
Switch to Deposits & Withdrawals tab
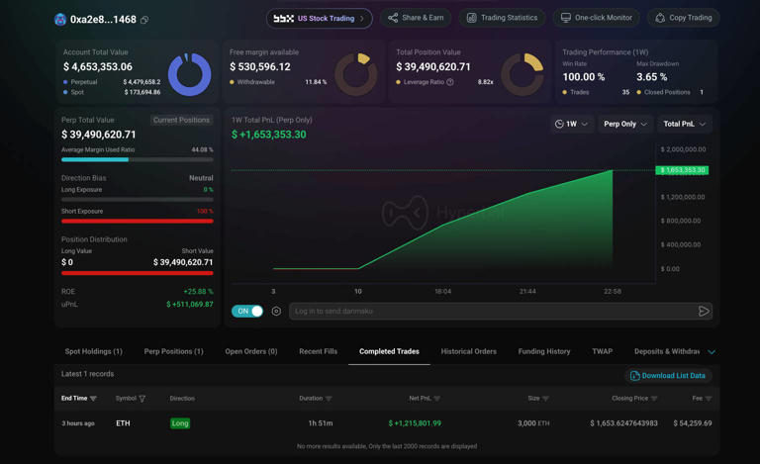pos(667,351)
